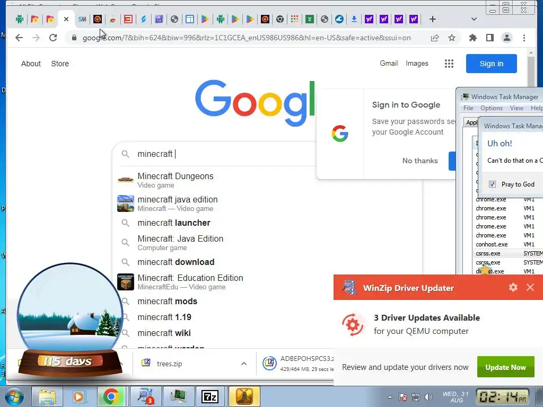Viewport: 543px width, 407px height.
Task: Open Task Manager File menu
Action: [468, 108]
